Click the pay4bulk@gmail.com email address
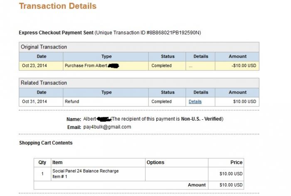Viewport: 291px width, 196px height. [107, 127]
